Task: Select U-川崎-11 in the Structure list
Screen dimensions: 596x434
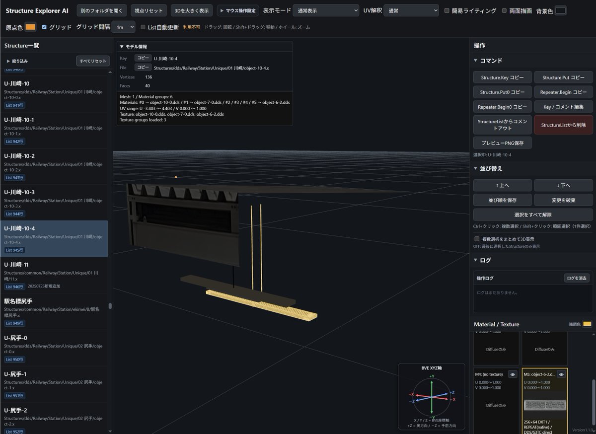Action: point(54,275)
